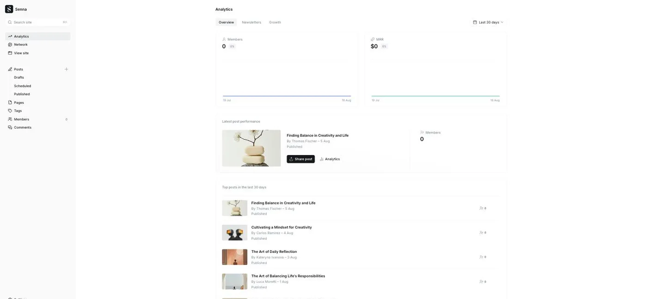
Task: Add a new post with plus icon
Action: [x=66, y=69]
